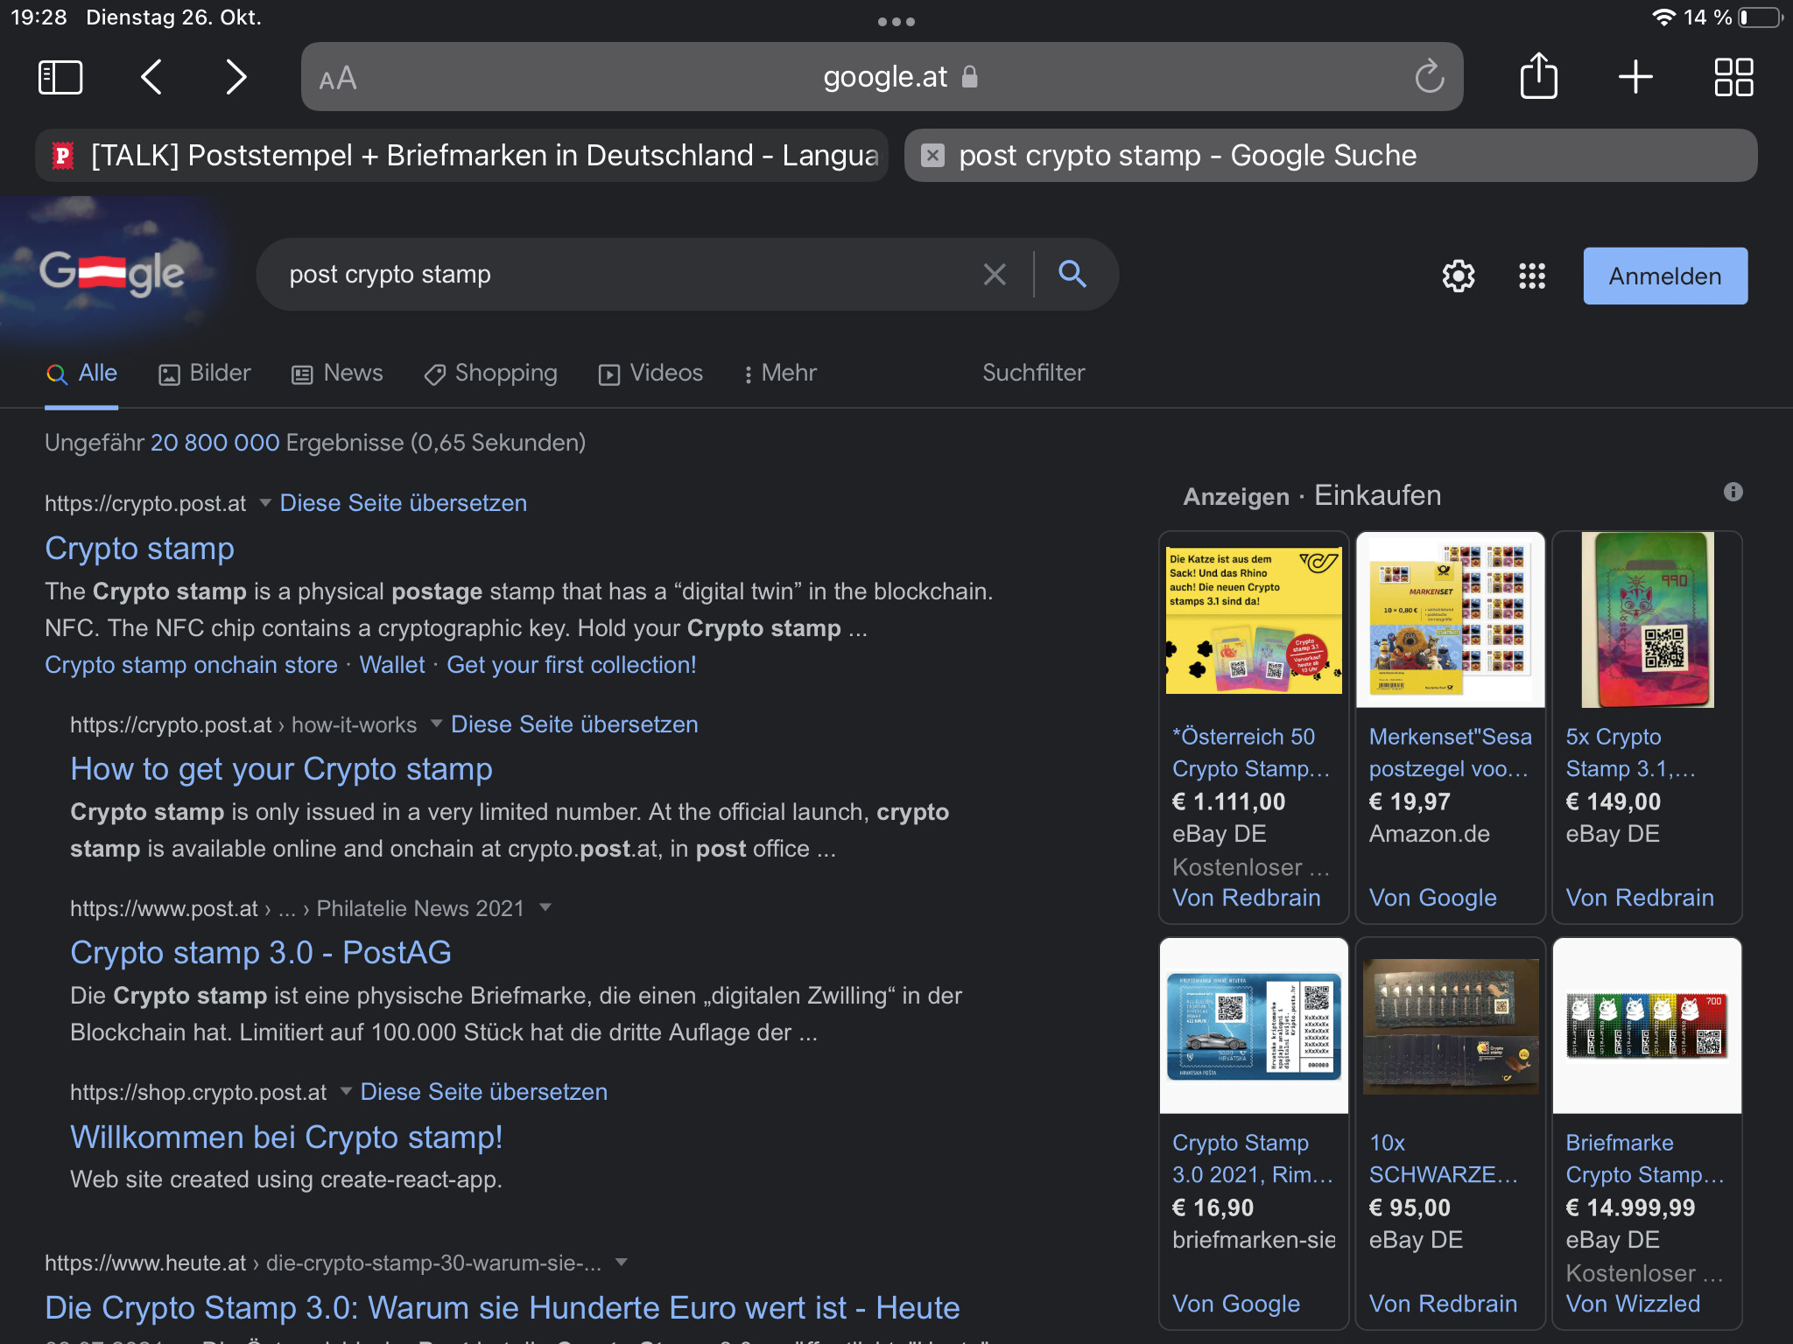Open the 5x Crypto Stamp 3.1 product thumbnail
1793x1344 pixels.
(x=1647, y=619)
